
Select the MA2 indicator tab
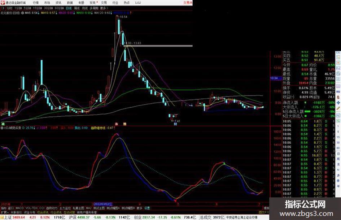[88, 208]
